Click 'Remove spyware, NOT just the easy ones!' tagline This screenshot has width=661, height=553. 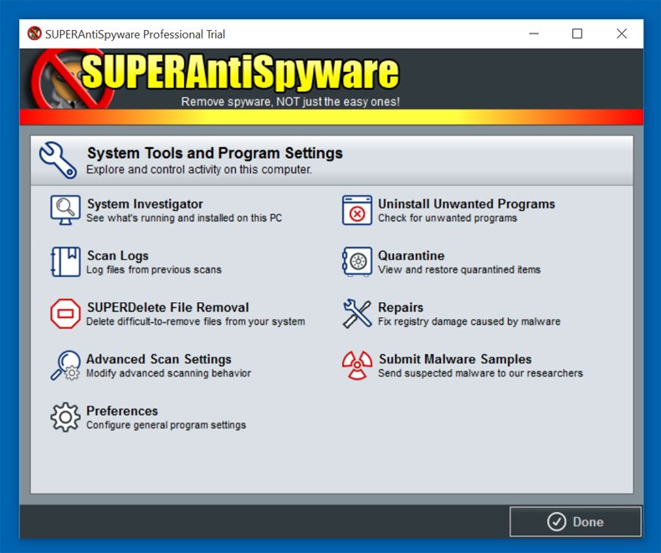coord(290,101)
